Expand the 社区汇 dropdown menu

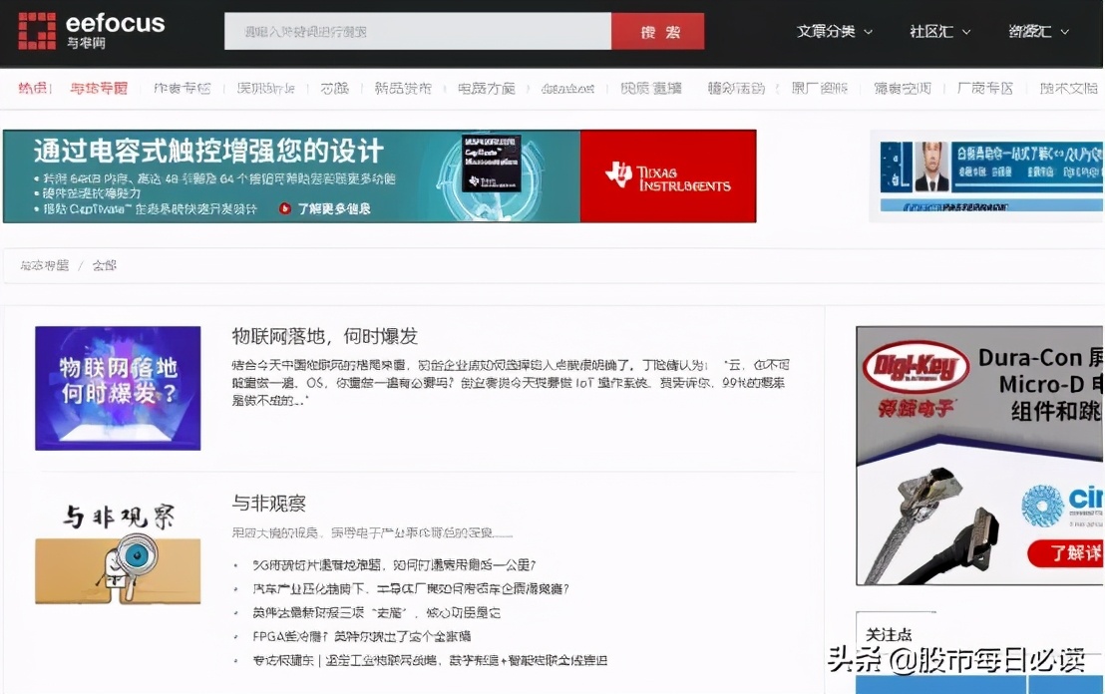(935, 31)
